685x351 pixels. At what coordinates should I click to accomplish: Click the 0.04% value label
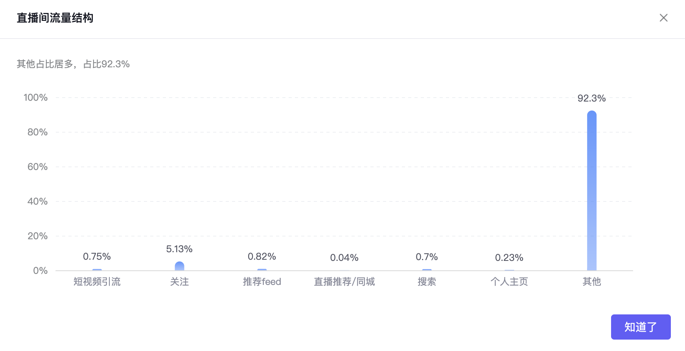(344, 258)
